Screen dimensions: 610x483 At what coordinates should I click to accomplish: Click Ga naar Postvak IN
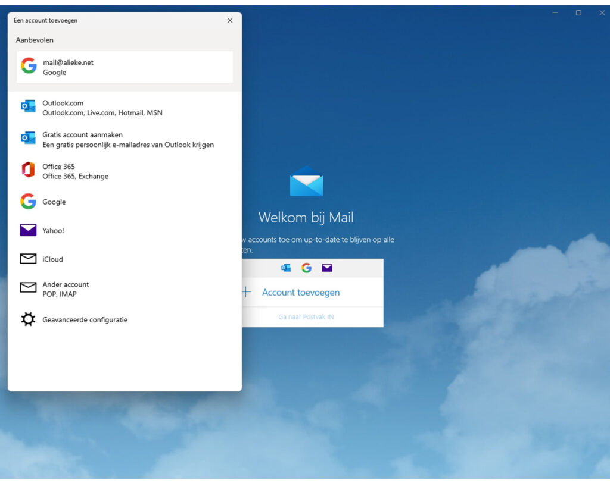(306, 317)
